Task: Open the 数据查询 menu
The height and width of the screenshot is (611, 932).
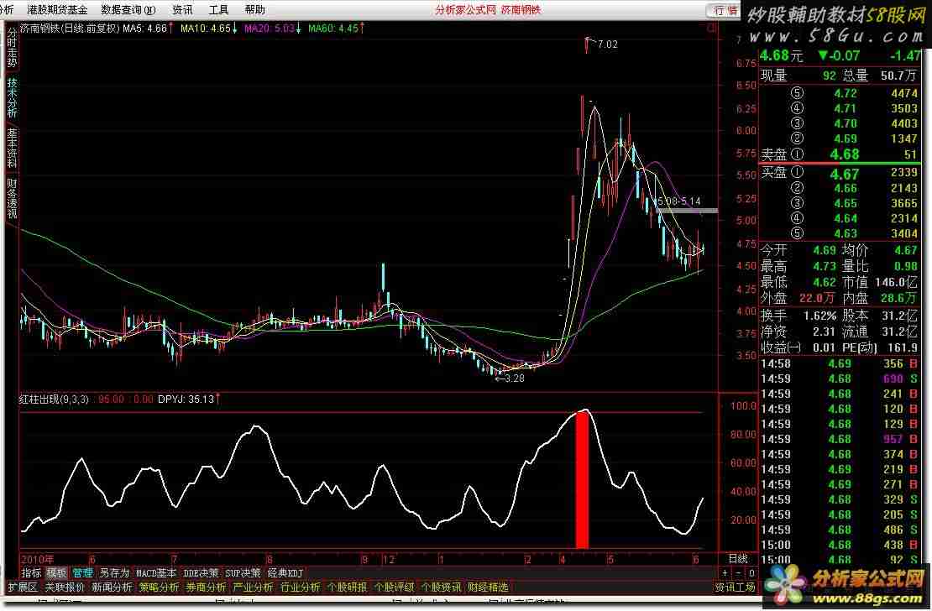Action: coord(128,9)
